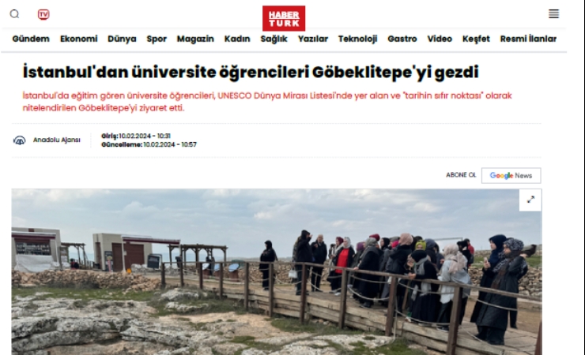Click the Anadolu Ajansı logo icon

(20, 140)
